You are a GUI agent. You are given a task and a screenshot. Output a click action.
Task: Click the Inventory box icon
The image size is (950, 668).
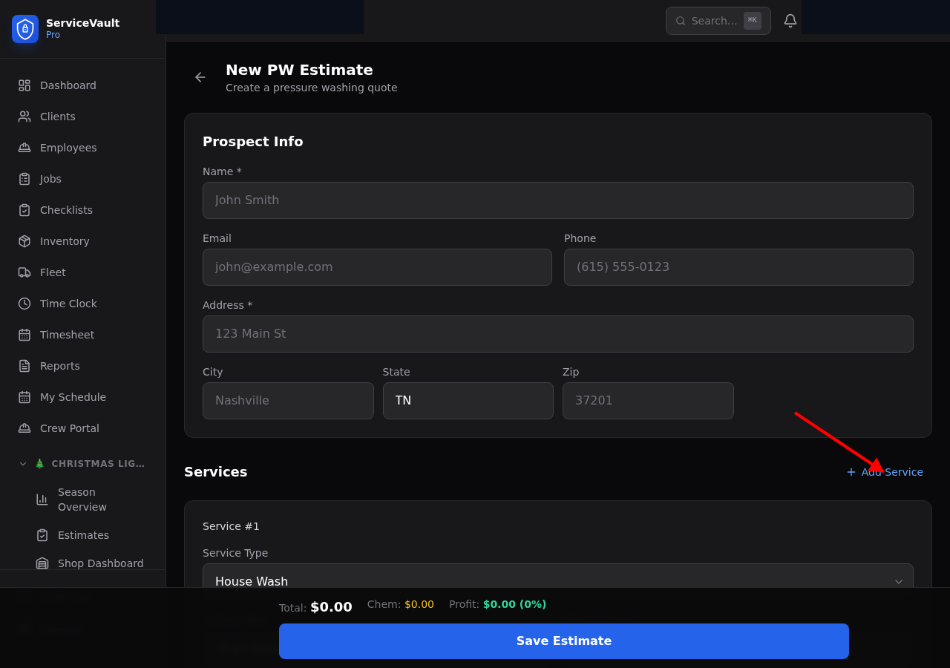coord(24,241)
